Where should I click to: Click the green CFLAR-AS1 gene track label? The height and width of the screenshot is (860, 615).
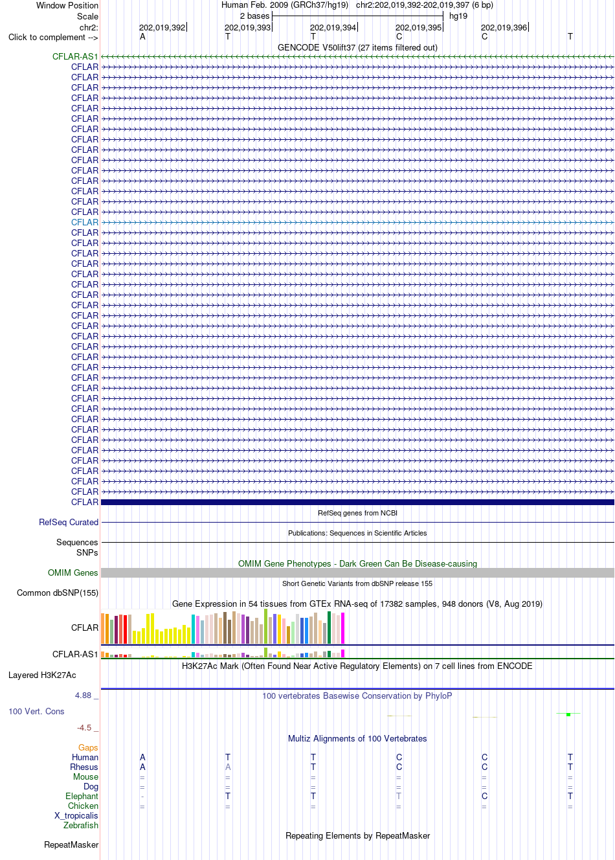tap(75, 56)
